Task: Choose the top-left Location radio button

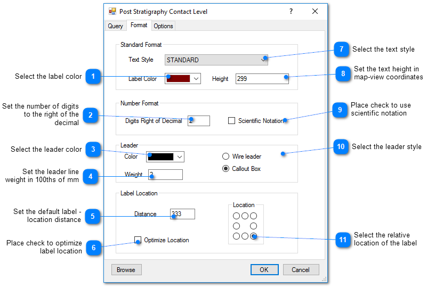Action: tap(236, 216)
